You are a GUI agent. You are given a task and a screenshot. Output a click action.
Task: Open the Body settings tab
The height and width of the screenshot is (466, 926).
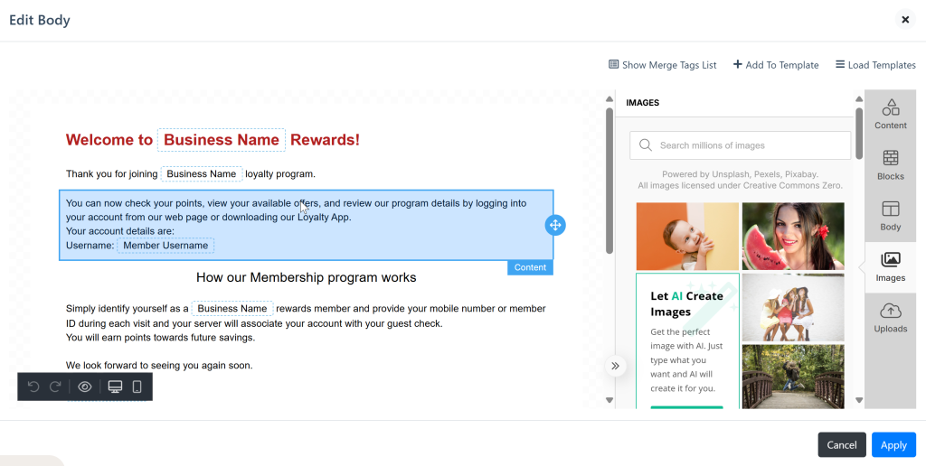(890, 216)
